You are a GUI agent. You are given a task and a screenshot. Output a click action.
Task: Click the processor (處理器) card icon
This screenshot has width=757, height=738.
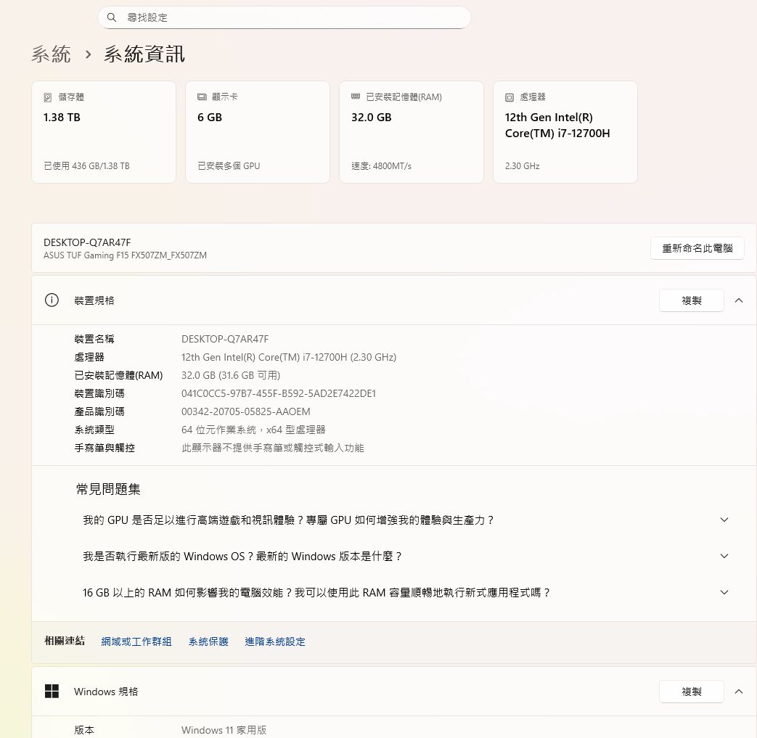point(510,97)
